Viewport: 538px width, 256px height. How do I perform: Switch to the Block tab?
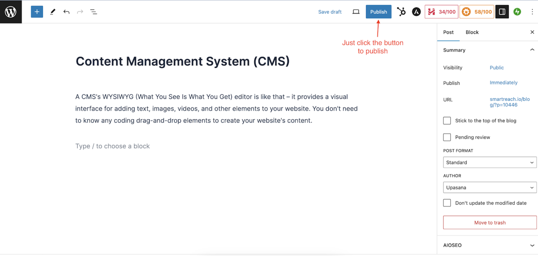472,32
